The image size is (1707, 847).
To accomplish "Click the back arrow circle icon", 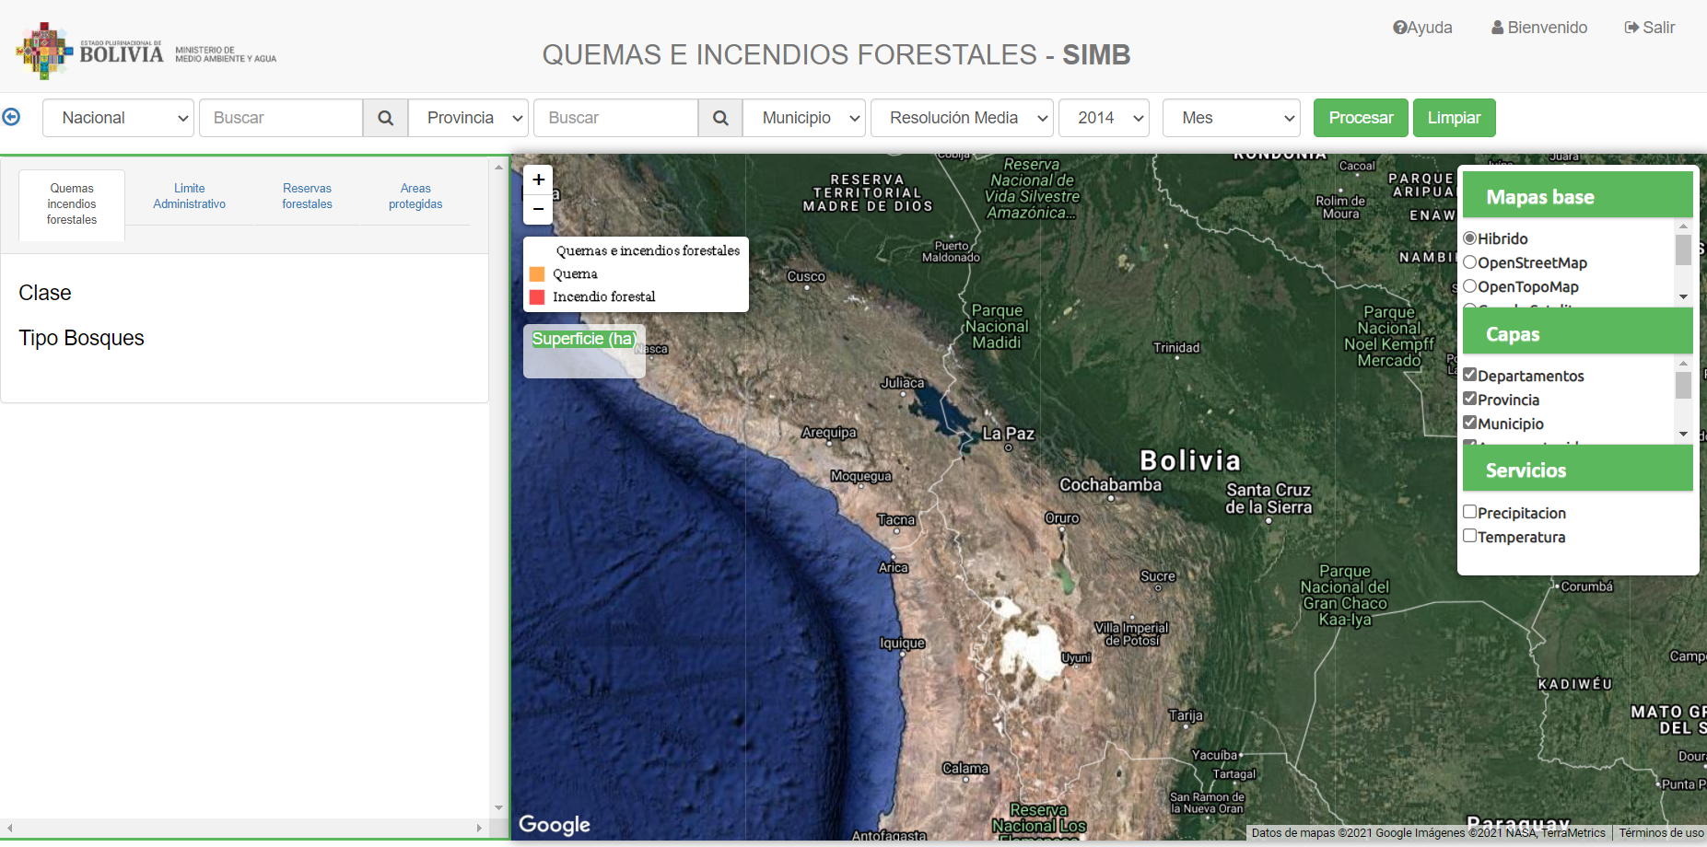I will tap(11, 117).
